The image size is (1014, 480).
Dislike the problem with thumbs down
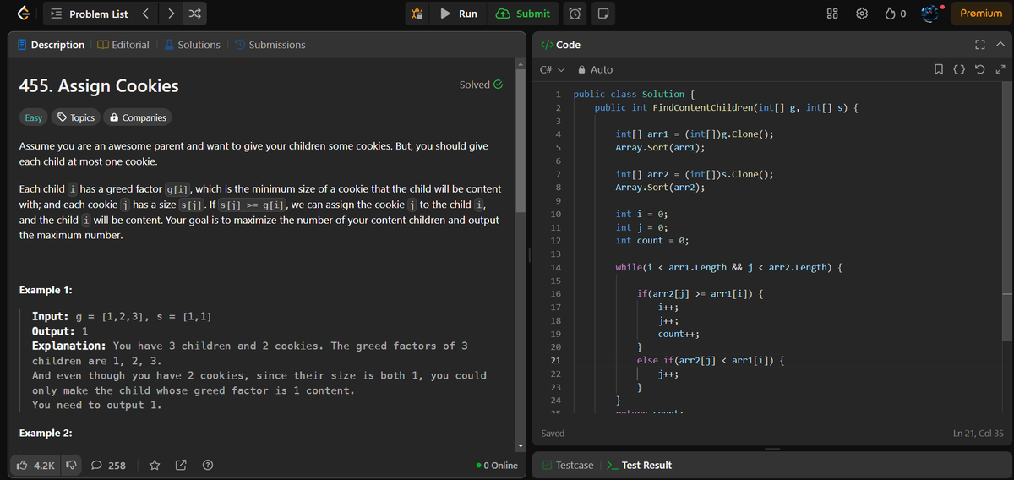click(x=72, y=465)
